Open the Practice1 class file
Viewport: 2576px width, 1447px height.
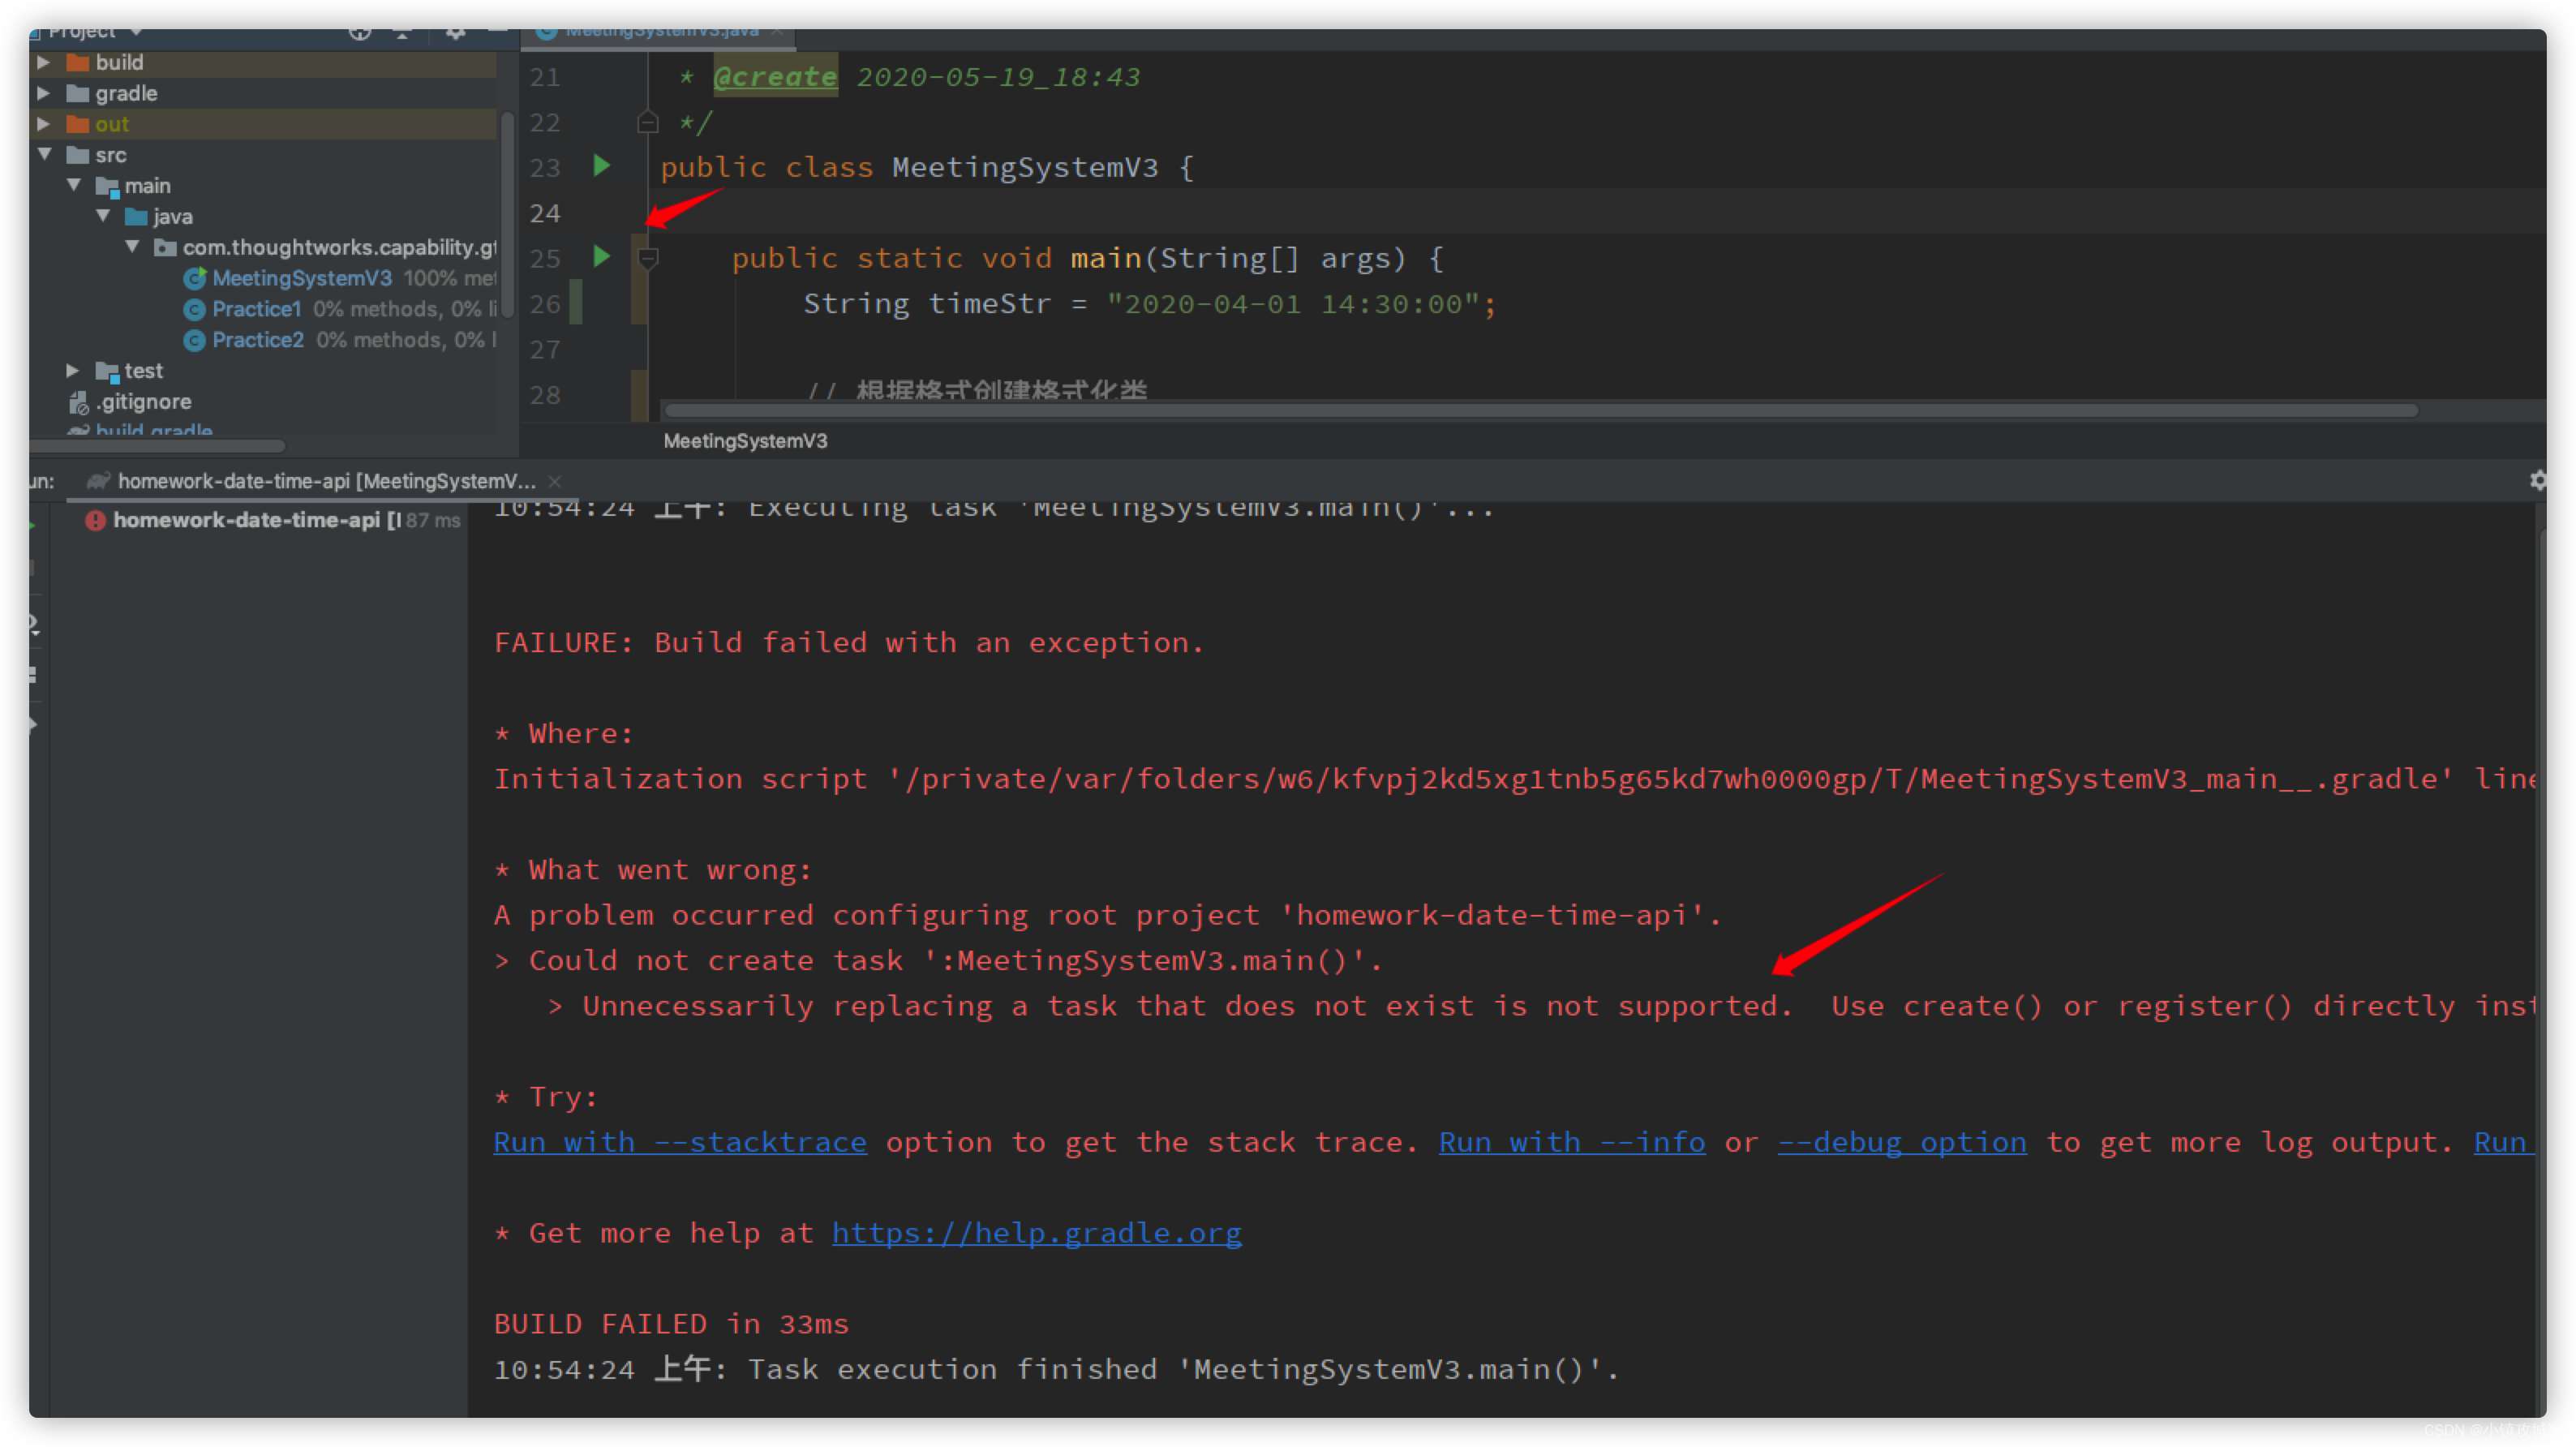coord(256,309)
